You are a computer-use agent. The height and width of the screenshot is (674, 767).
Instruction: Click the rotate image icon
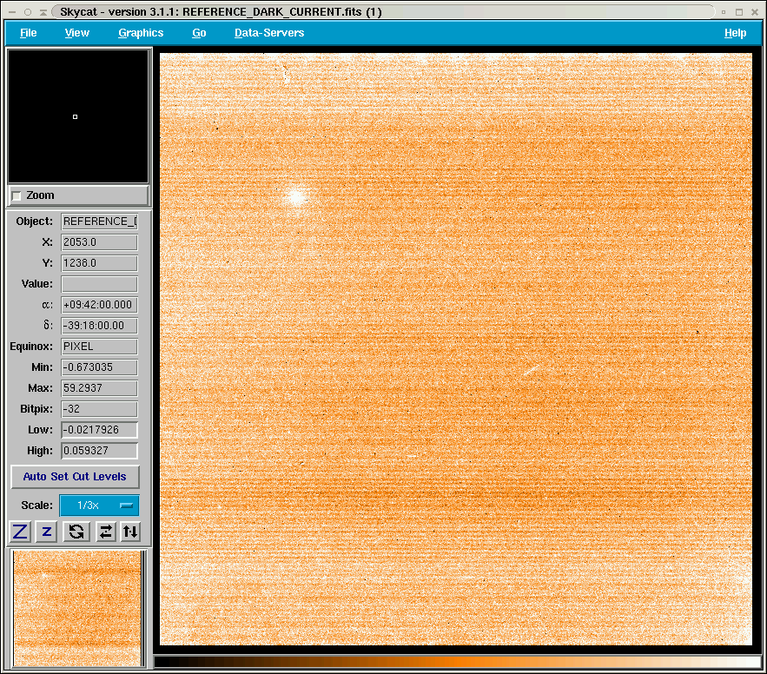tap(76, 532)
